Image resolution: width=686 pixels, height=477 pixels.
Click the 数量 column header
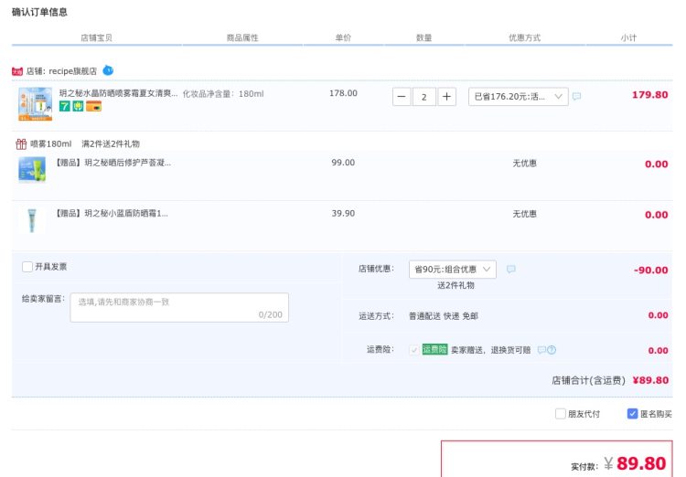click(x=423, y=37)
